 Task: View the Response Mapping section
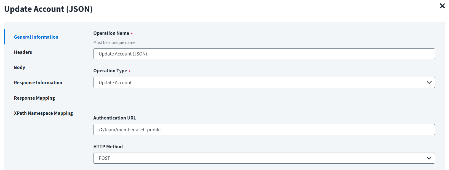tap(34, 98)
